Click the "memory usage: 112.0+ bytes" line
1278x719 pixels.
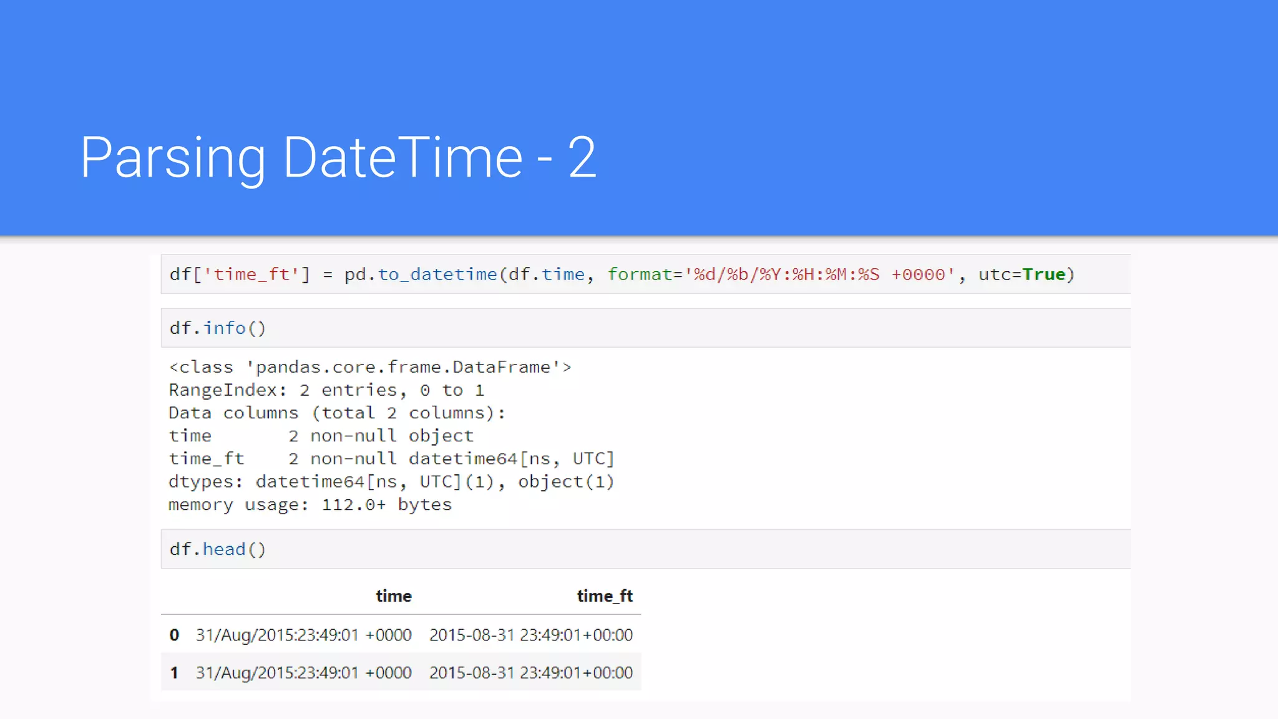[310, 505]
